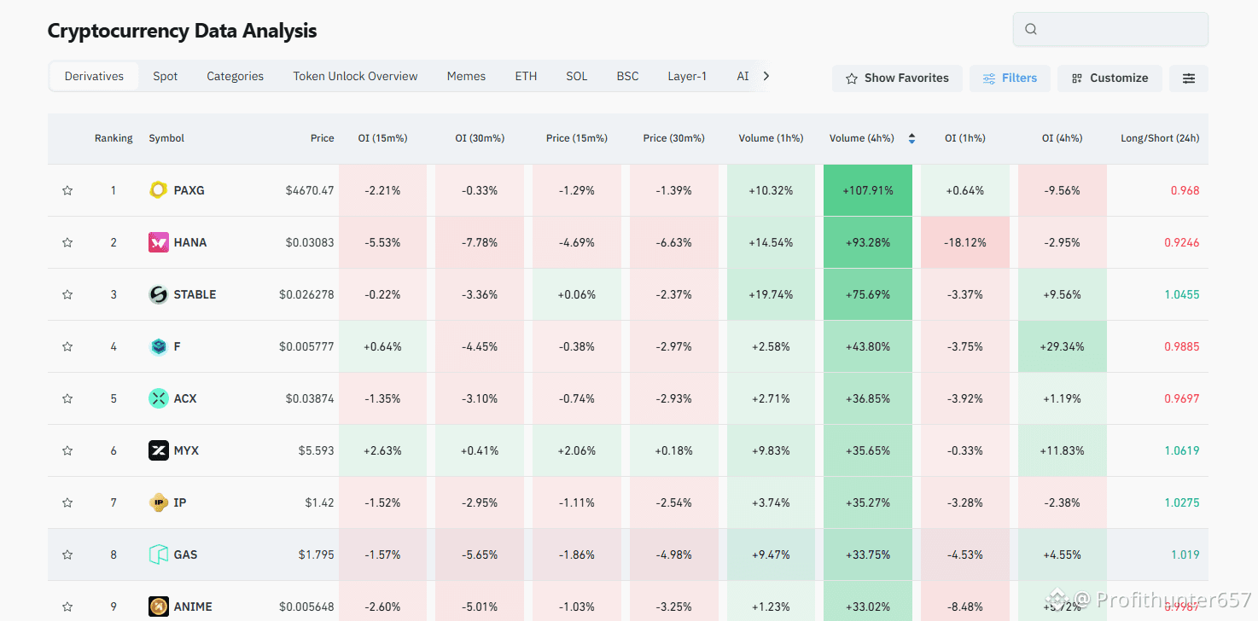
Task: Click the MYX token logo
Action: pos(158,450)
